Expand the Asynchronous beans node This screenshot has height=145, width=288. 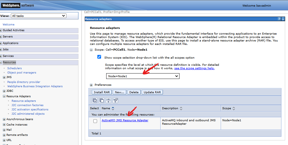(4, 119)
